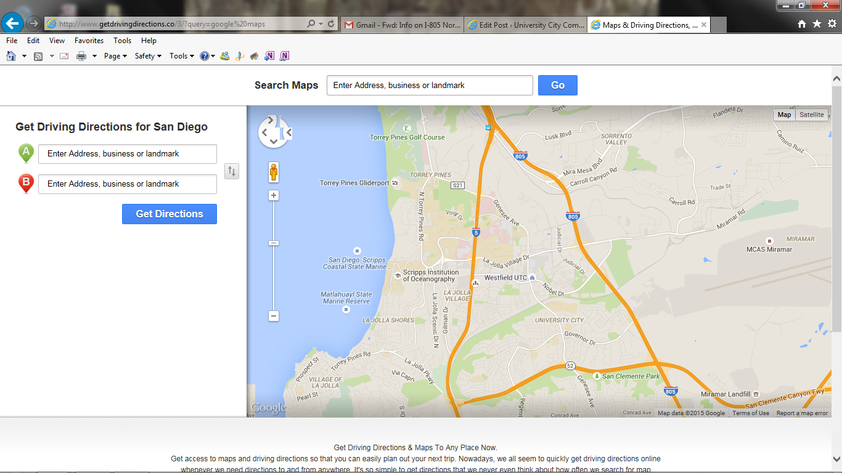The image size is (842, 473).
Task: Pan map down with the down arrow
Action: pyautogui.click(x=274, y=142)
